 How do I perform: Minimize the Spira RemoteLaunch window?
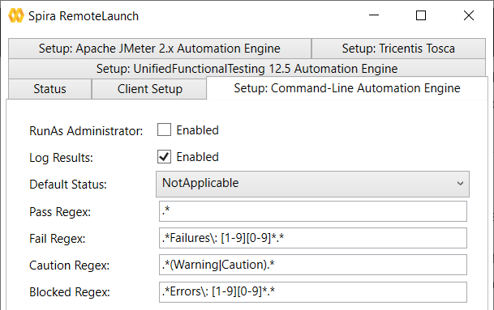[x=374, y=15]
